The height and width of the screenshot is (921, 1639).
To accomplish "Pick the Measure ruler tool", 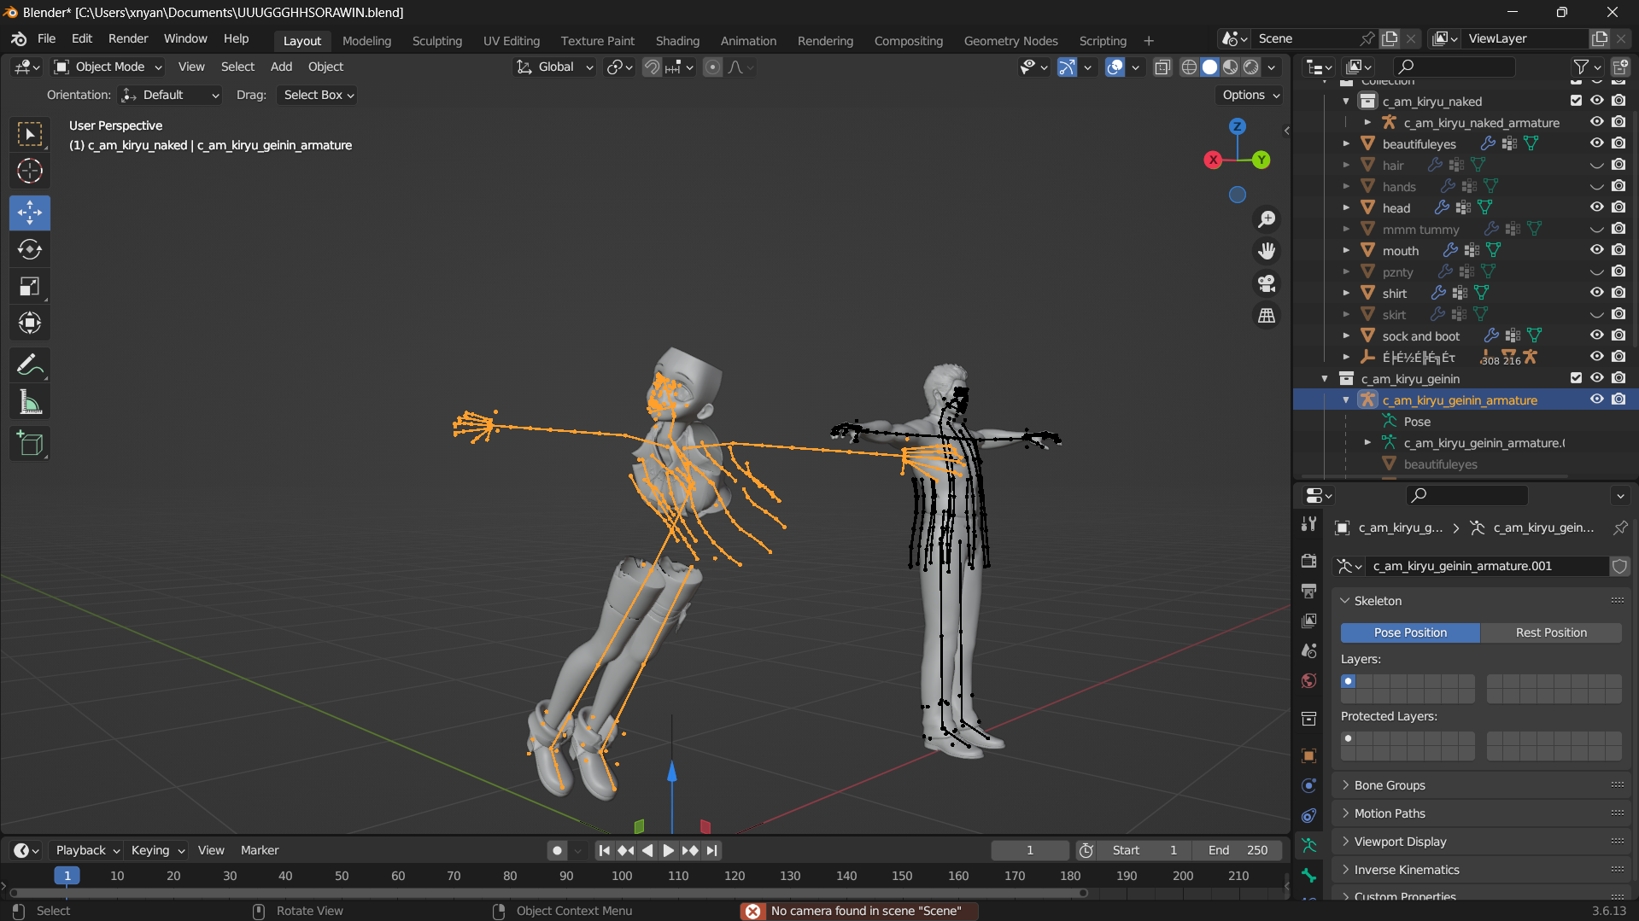I will click(30, 403).
